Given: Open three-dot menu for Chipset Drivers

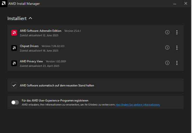Looking at the screenshot, I should point(177,47).
